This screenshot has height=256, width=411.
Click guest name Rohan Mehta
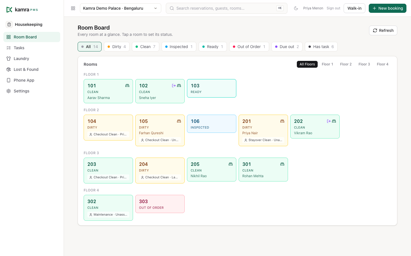click(x=253, y=176)
